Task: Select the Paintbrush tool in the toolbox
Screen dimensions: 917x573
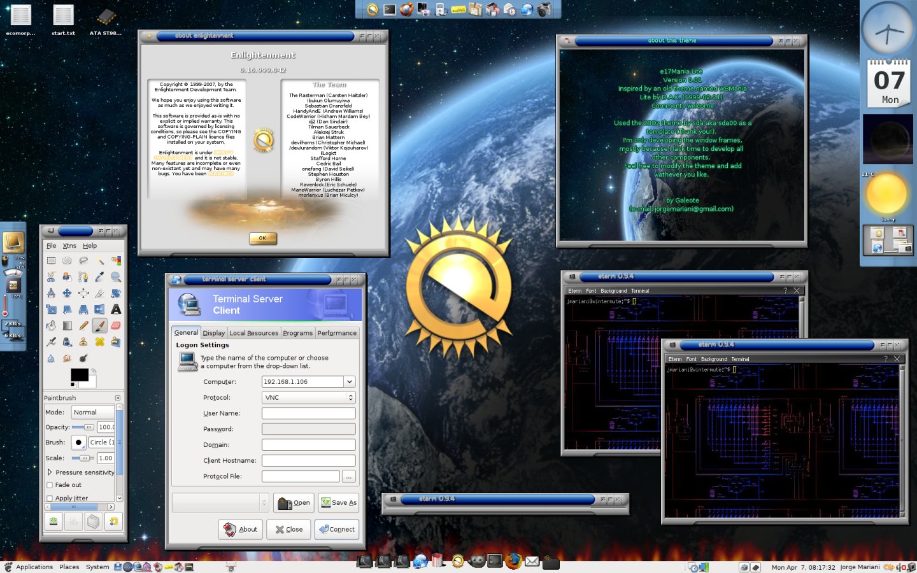Action: (x=100, y=325)
